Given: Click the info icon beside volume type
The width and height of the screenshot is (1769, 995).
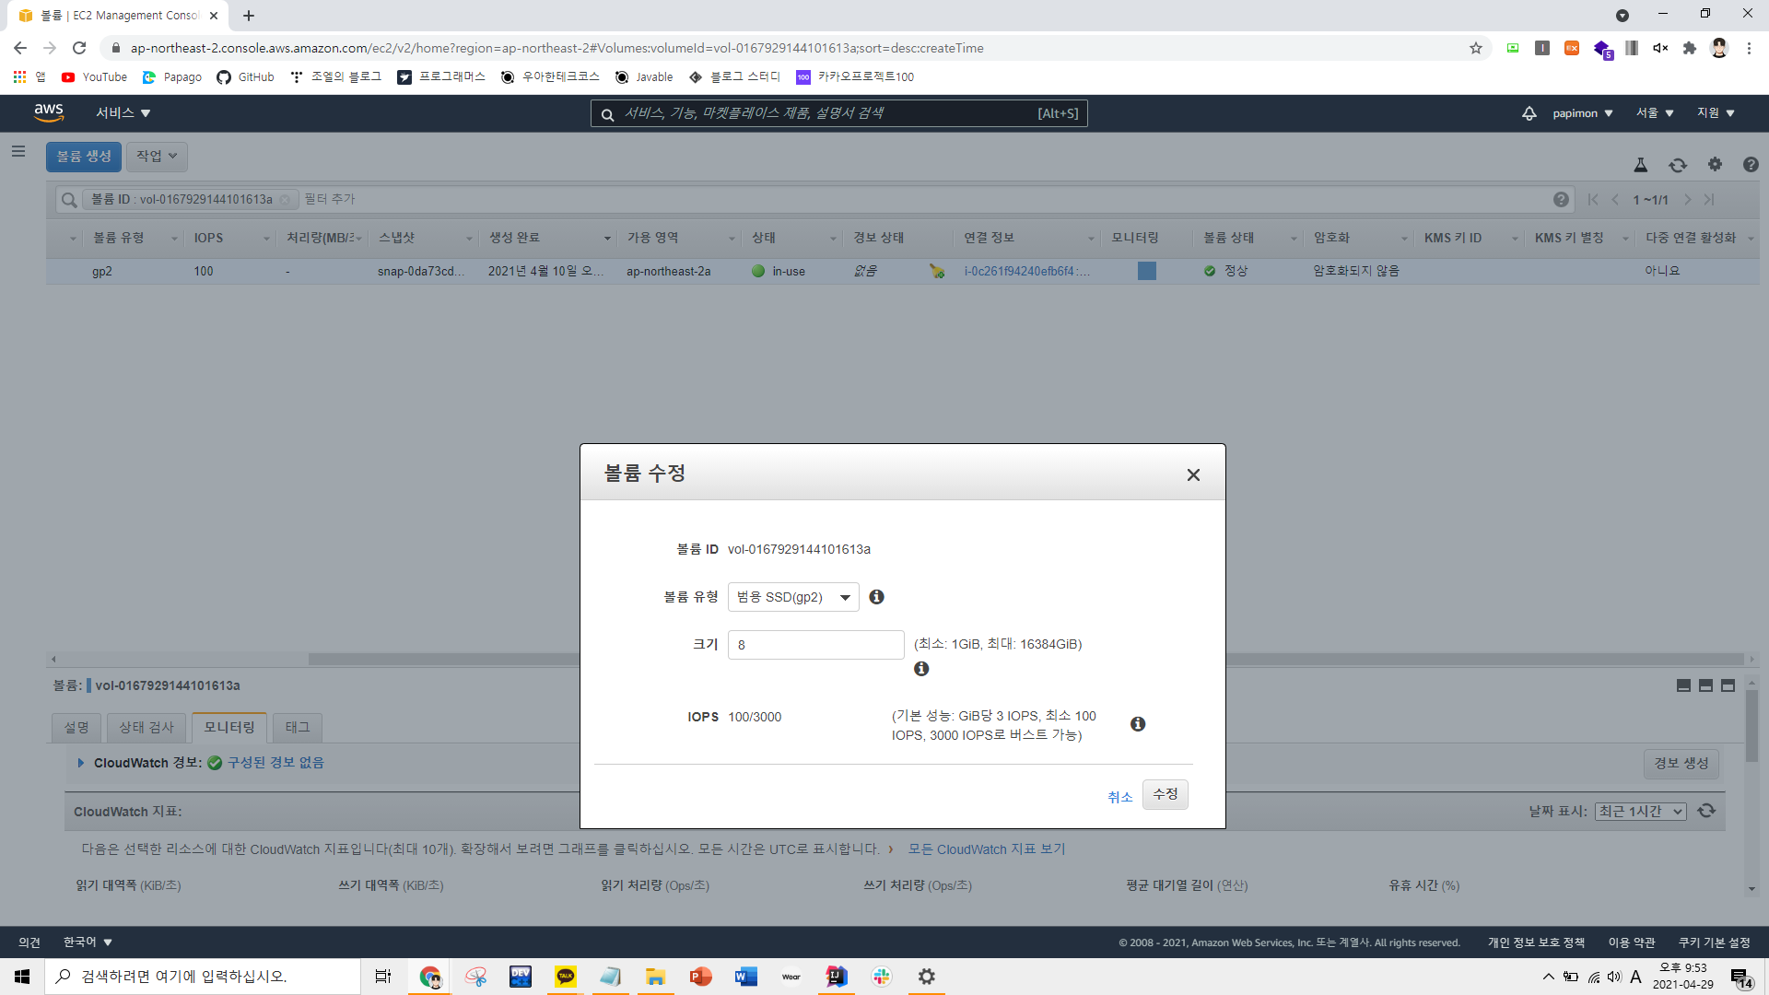Looking at the screenshot, I should coord(876,597).
